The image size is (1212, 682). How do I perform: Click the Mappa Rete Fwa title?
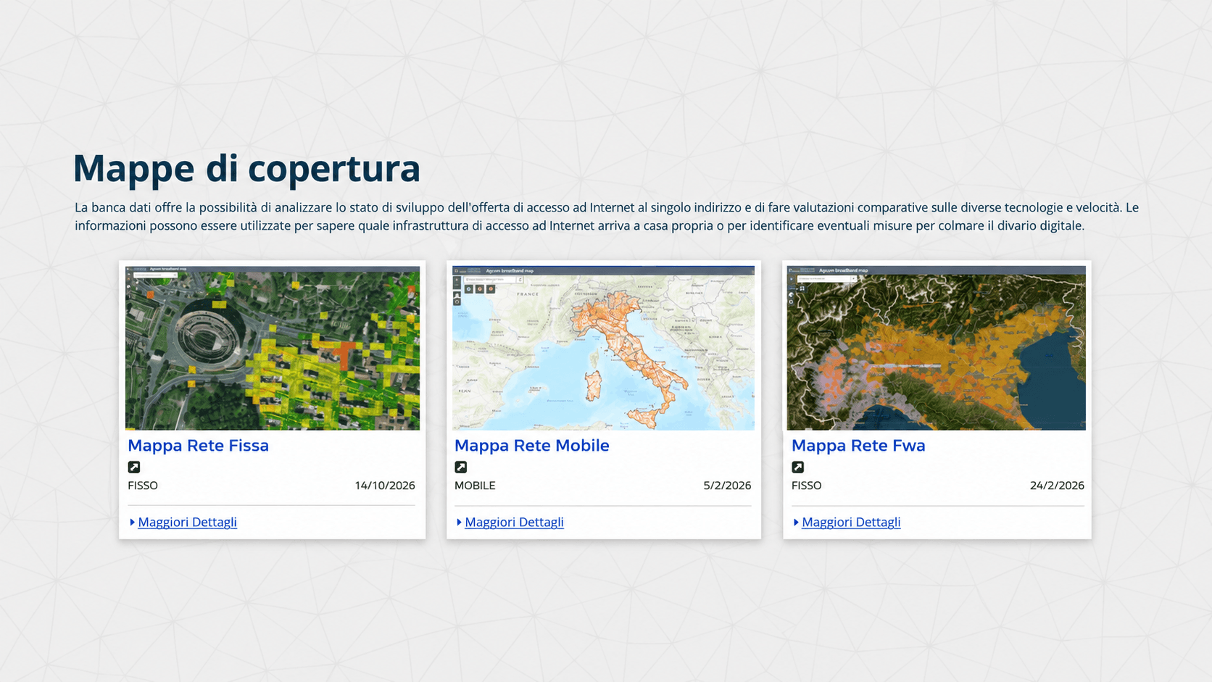(858, 445)
